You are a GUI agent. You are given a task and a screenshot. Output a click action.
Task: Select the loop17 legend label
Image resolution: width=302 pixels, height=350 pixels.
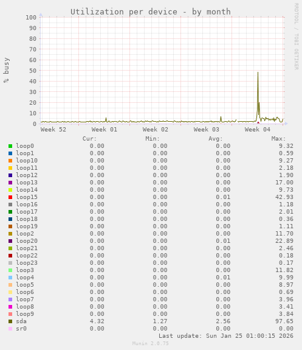(x=27, y=212)
